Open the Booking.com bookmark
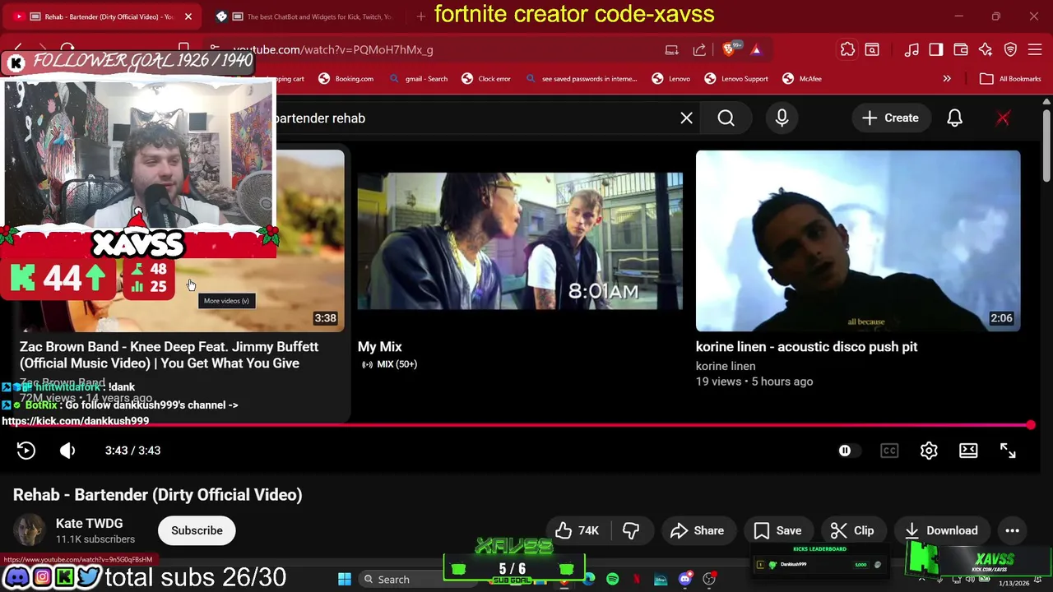The height and width of the screenshot is (592, 1053). 346,79
